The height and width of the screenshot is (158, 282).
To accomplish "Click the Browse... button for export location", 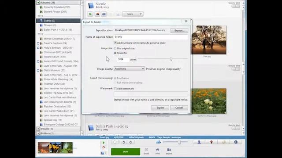I will (x=179, y=31).
